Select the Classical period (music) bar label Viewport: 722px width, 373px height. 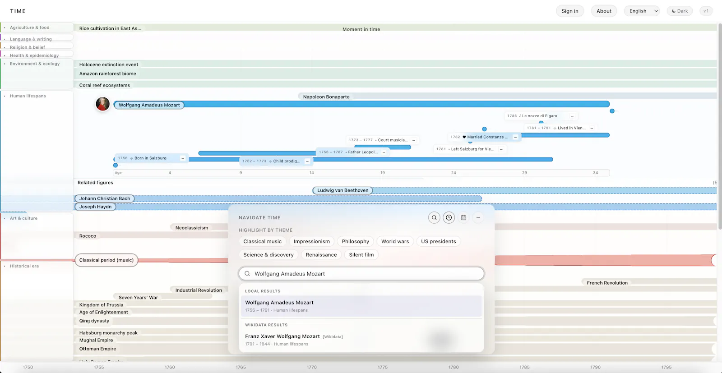pos(106,260)
